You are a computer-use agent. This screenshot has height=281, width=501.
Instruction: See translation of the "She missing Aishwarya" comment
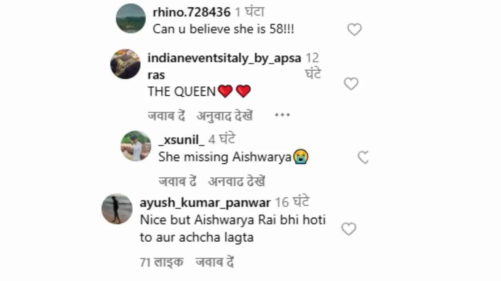pyautogui.click(x=237, y=181)
